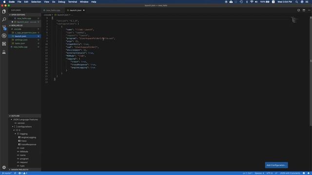Image resolution: width=312 pixels, height=175 pixels.
Task: Select traceResponse in the outline
Action: 29,144
